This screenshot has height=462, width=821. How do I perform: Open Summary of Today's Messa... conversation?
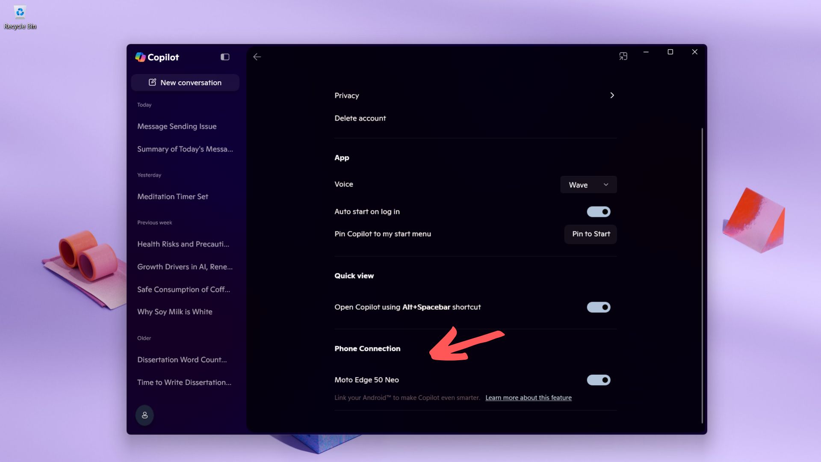185,149
